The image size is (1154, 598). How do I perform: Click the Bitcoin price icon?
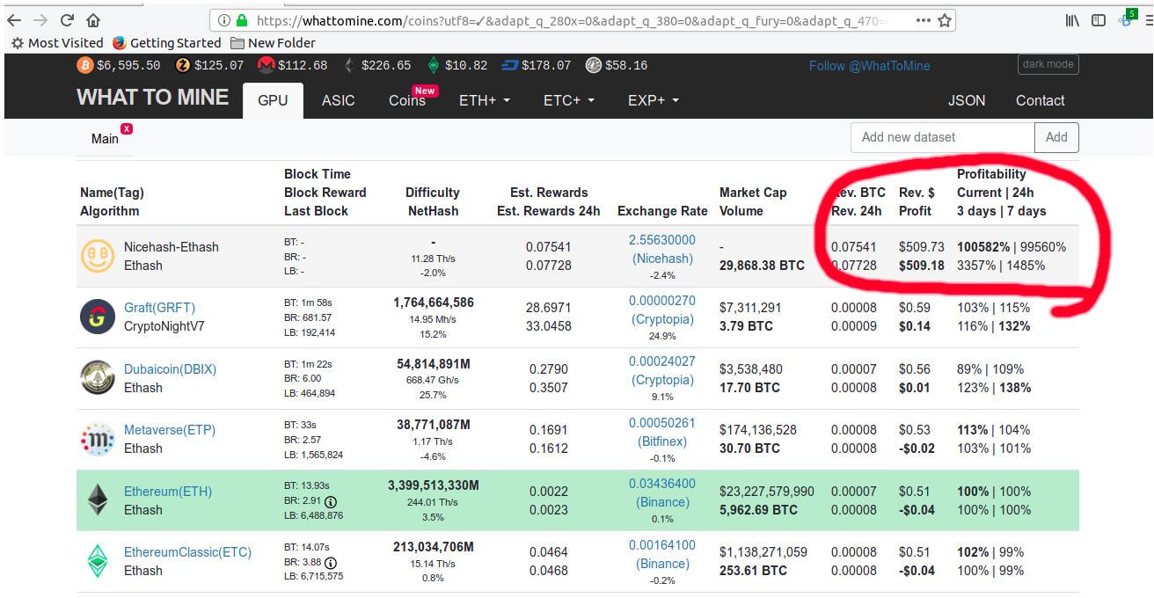pos(85,65)
